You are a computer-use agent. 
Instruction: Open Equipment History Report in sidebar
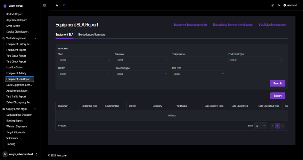click(x=19, y=44)
